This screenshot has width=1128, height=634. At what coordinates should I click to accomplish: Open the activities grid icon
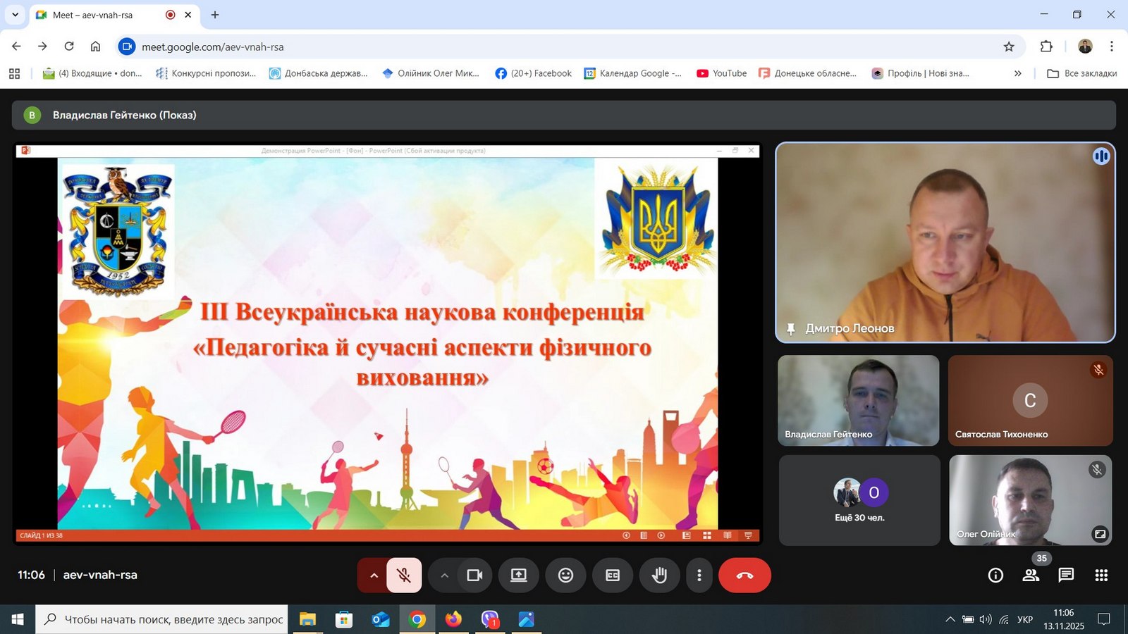point(1101,576)
